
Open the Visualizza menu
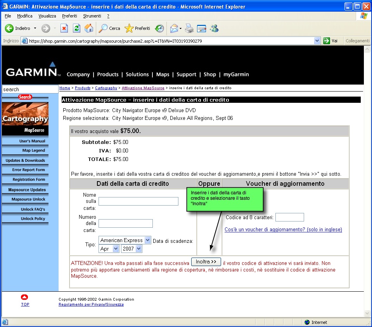[47, 16]
